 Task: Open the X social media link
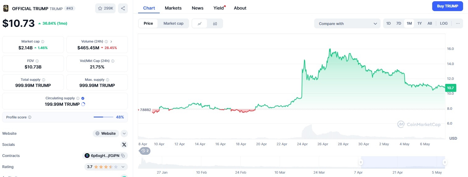tap(124, 145)
